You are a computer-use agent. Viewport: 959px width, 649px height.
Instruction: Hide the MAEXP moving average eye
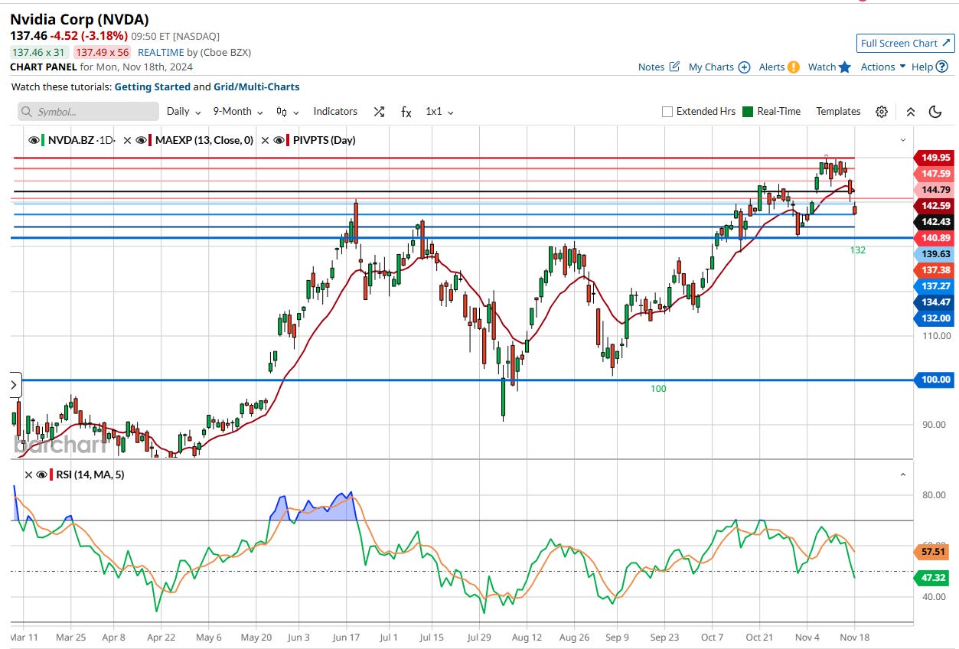(x=141, y=140)
